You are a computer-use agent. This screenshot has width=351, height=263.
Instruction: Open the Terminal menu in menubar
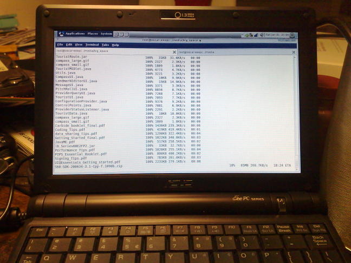[92, 44]
